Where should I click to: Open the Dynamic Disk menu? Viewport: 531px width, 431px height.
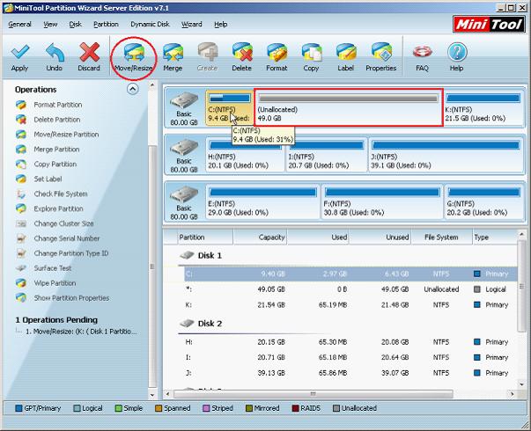tap(150, 25)
